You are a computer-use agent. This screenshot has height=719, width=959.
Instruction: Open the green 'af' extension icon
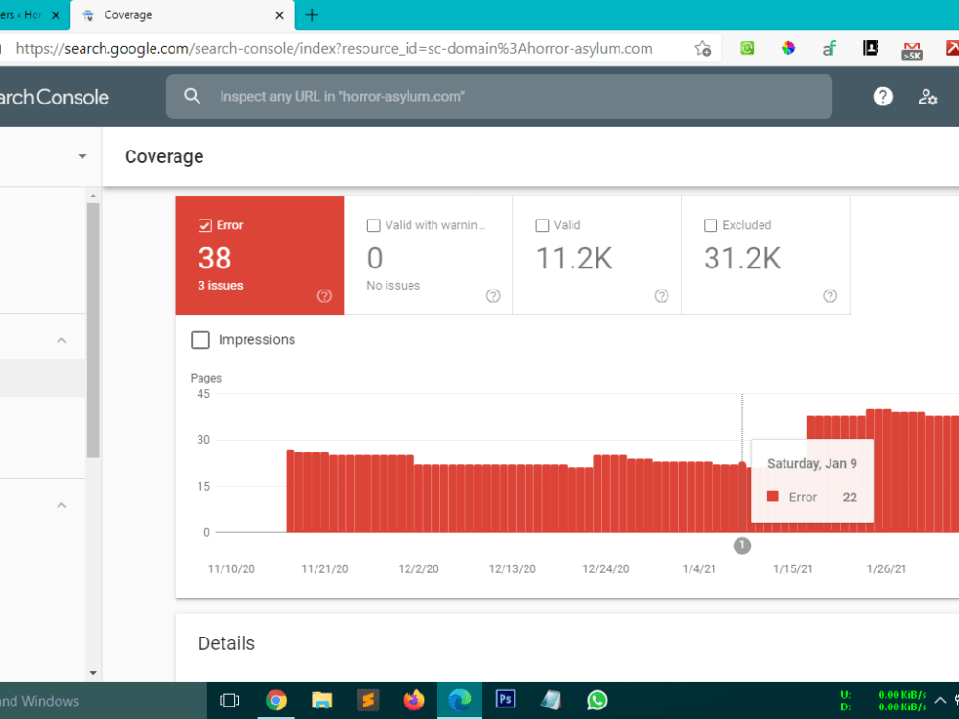point(829,48)
